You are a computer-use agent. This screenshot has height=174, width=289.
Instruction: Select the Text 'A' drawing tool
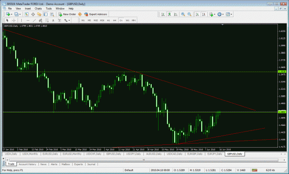tap(53, 20)
